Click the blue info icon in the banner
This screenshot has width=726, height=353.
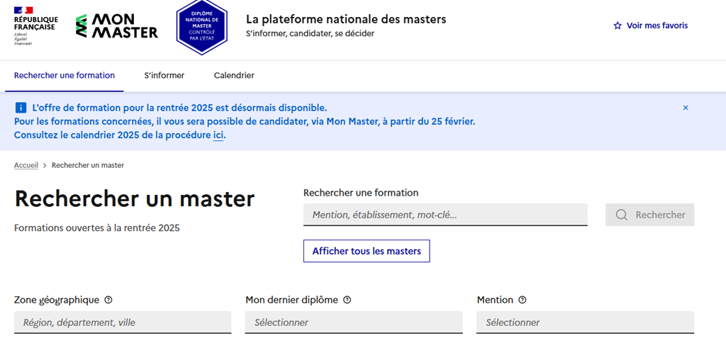tap(21, 108)
